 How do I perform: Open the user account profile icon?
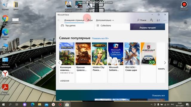(151, 20)
